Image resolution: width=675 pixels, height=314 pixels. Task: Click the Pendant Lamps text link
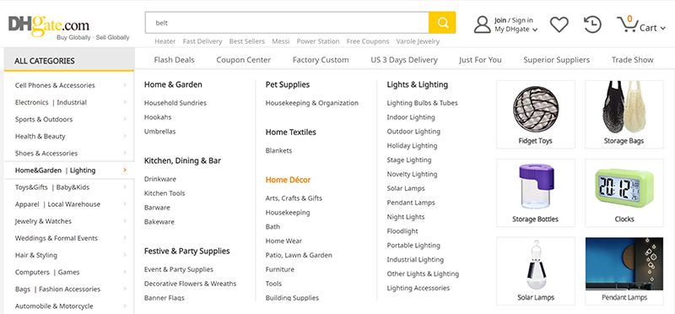pos(411,203)
